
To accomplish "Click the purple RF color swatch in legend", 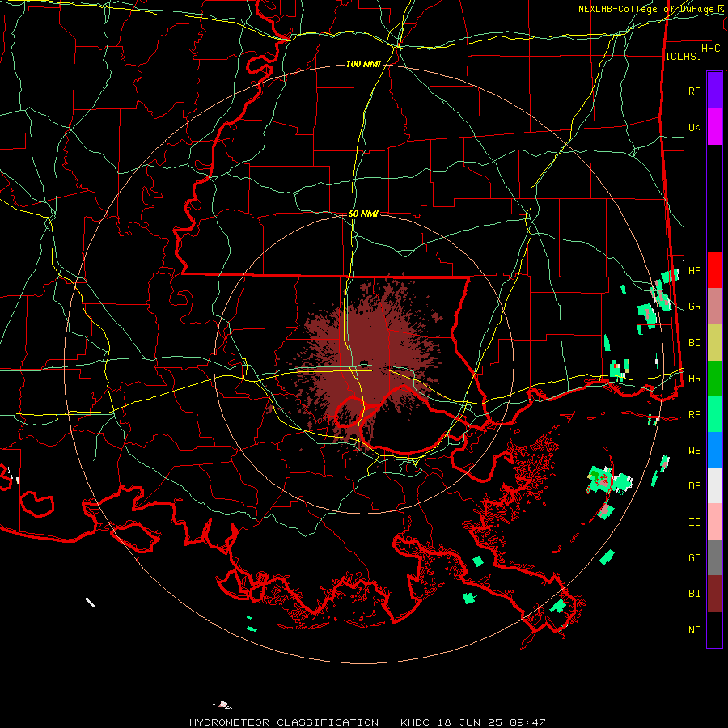I will click(x=714, y=91).
